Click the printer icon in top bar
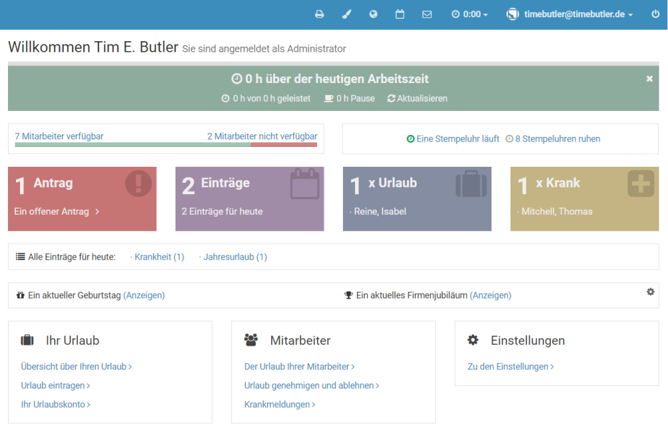 click(x=320, y=14)
